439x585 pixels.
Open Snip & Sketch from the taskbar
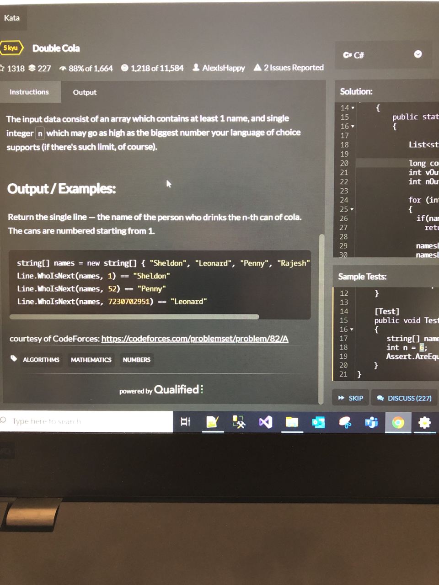tap(239, 422)
